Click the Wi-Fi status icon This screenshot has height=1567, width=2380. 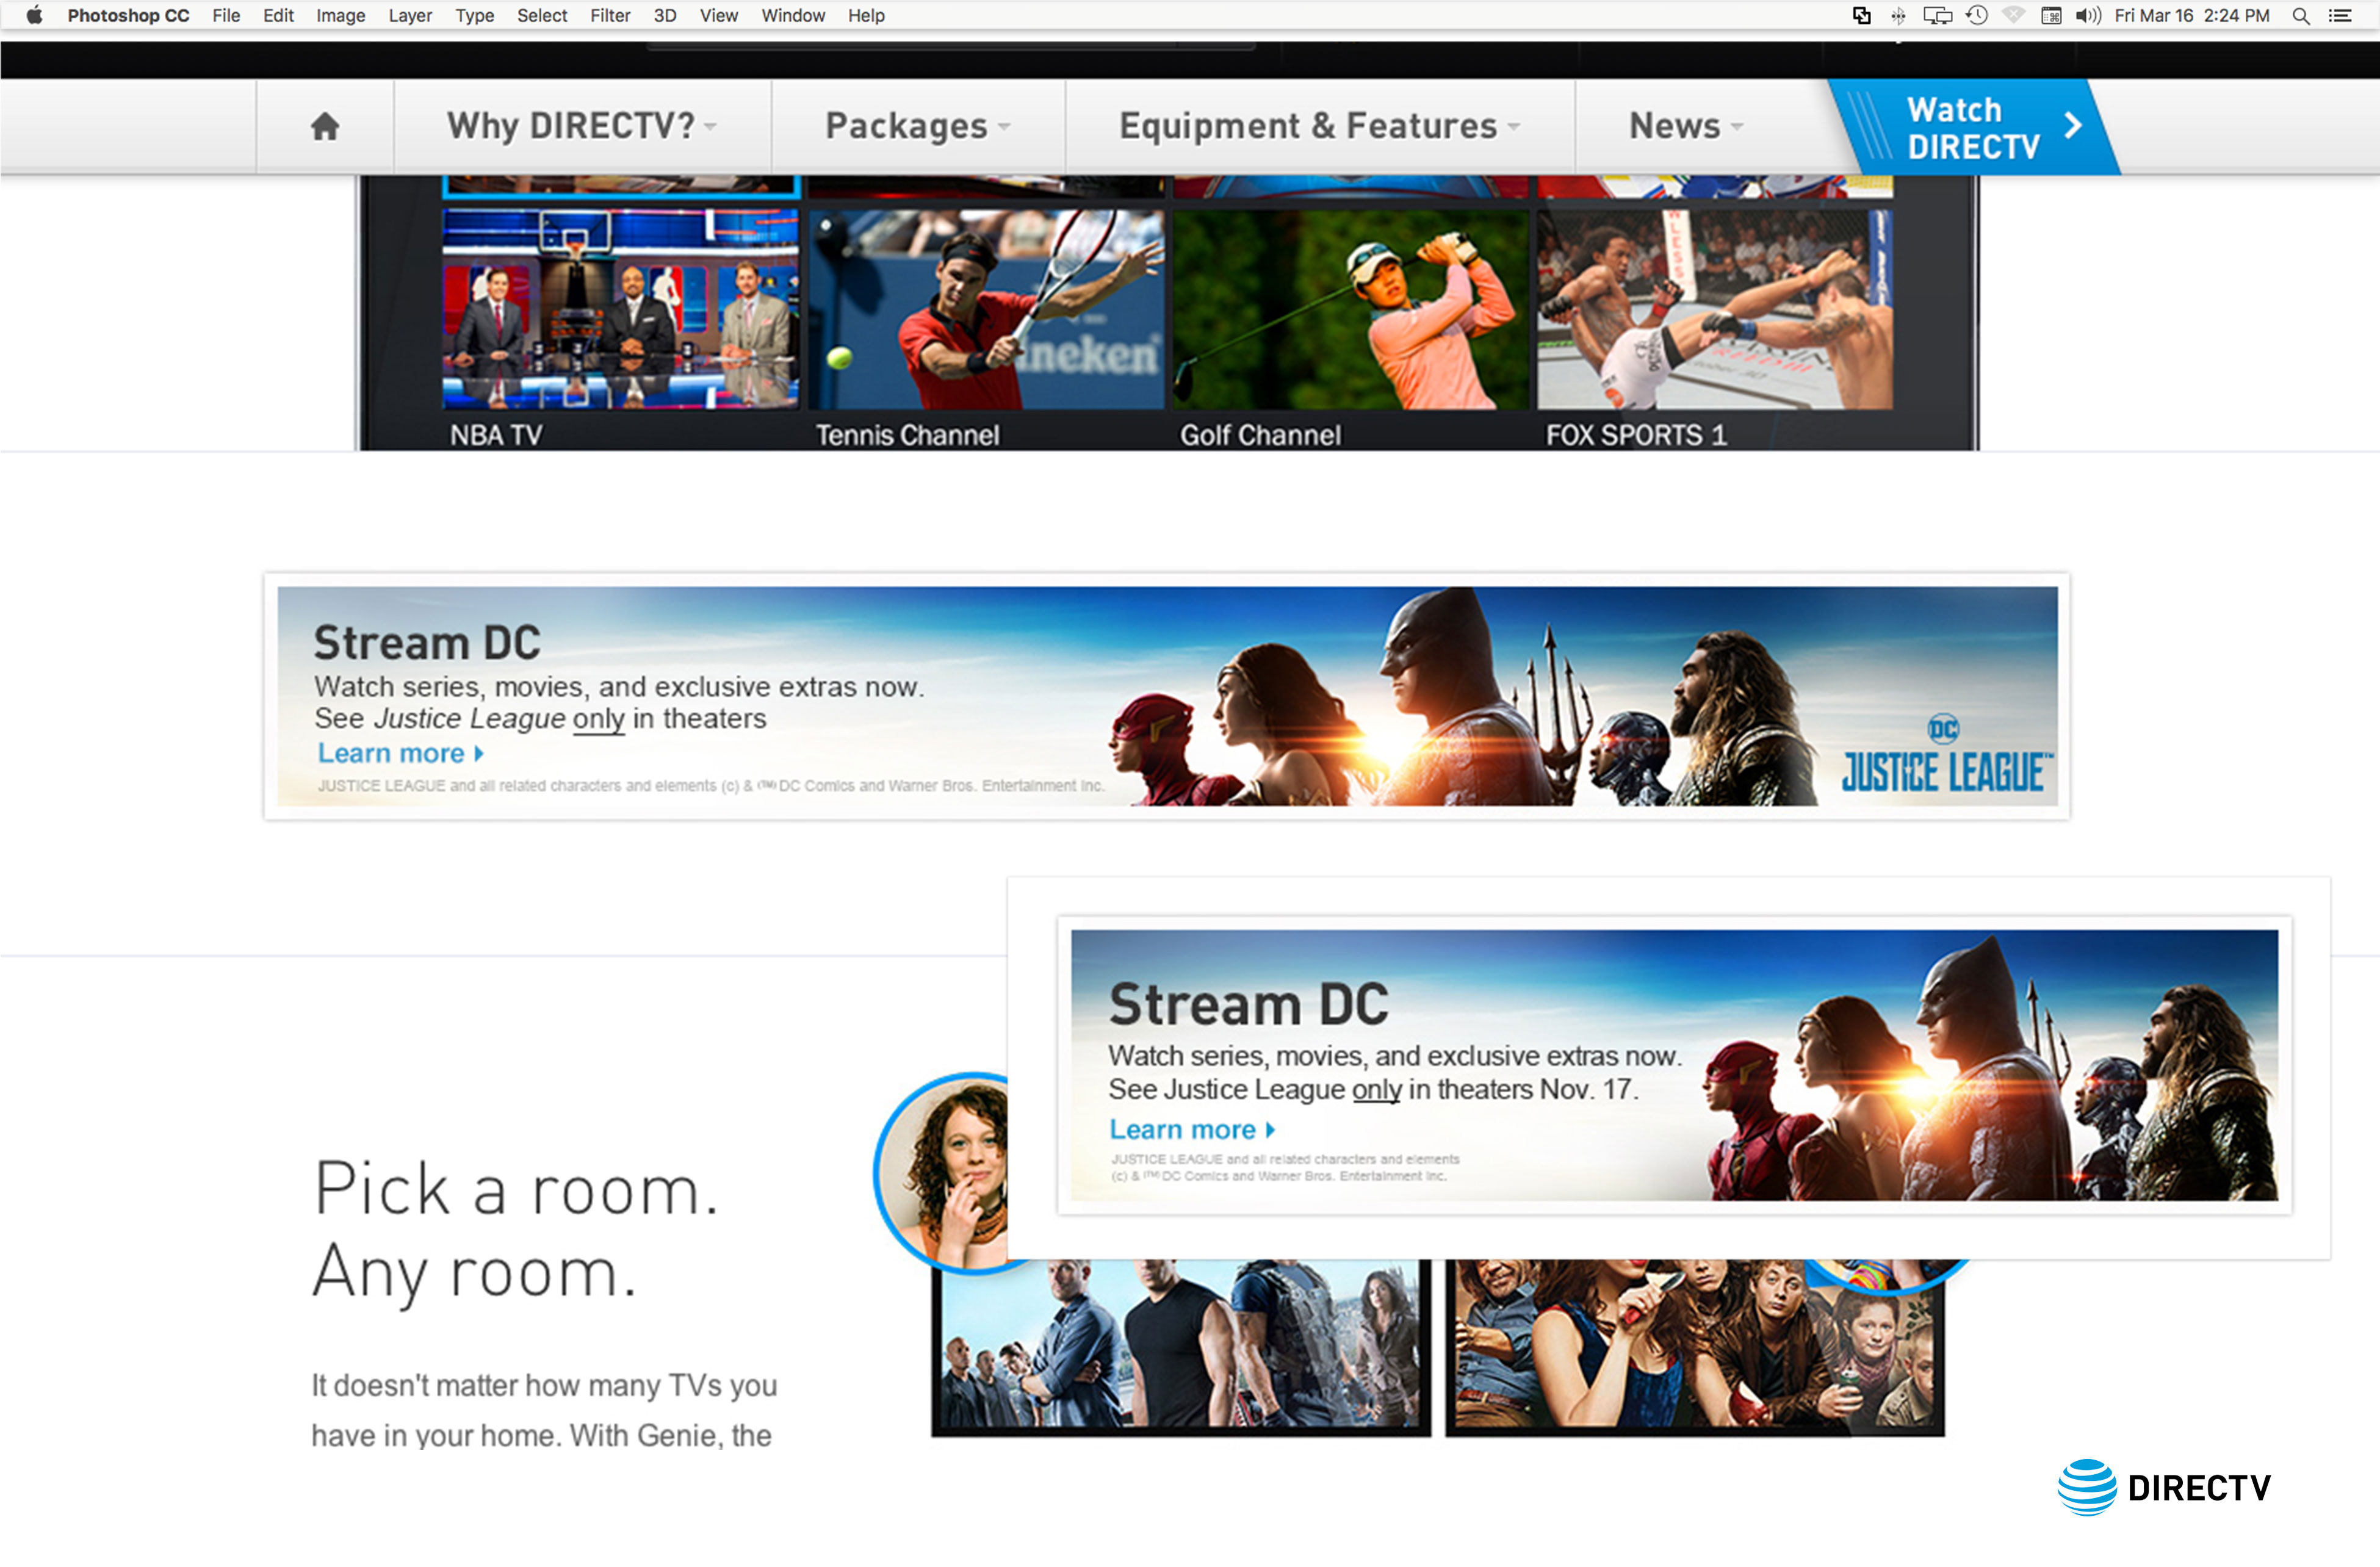[x=2014, y=15]
